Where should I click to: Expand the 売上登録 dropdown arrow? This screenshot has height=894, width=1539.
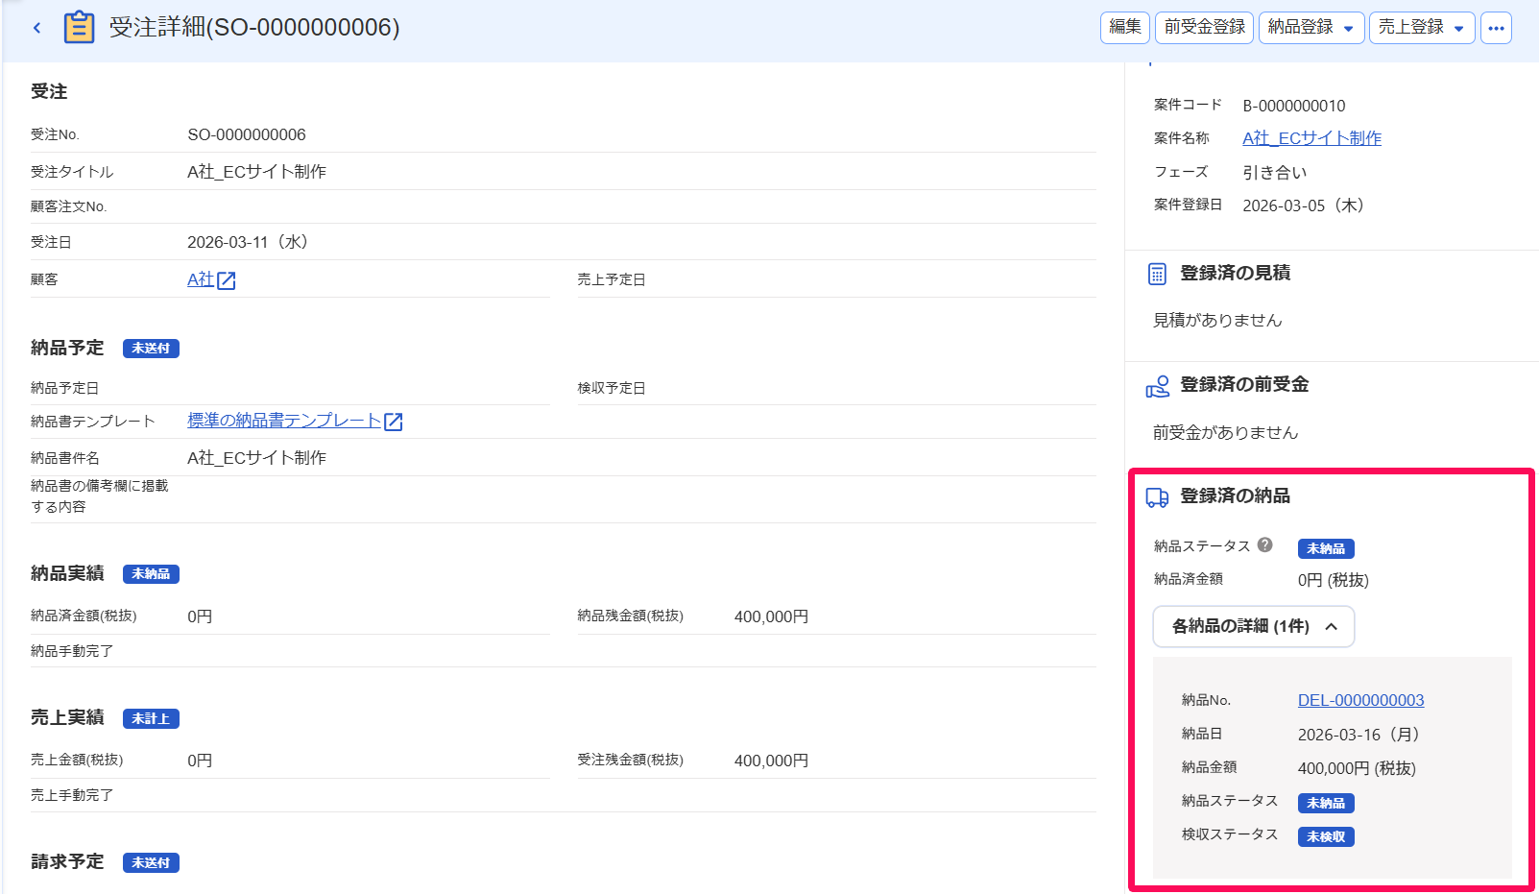pyautogui.click(x=1458, y=29)
